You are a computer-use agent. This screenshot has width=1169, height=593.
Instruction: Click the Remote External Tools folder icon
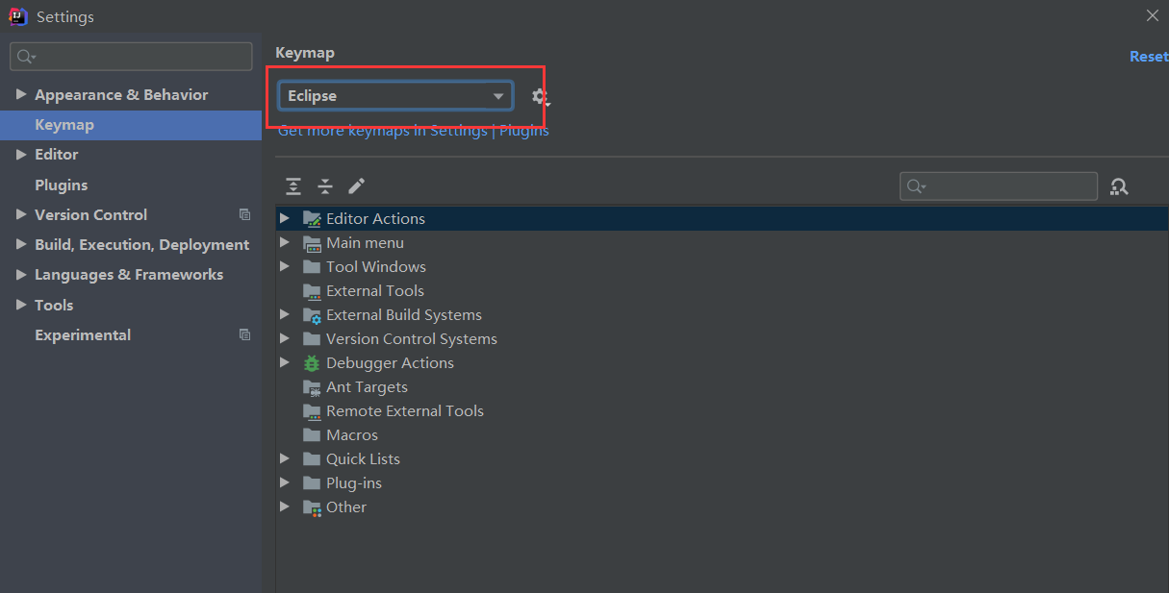312,411
